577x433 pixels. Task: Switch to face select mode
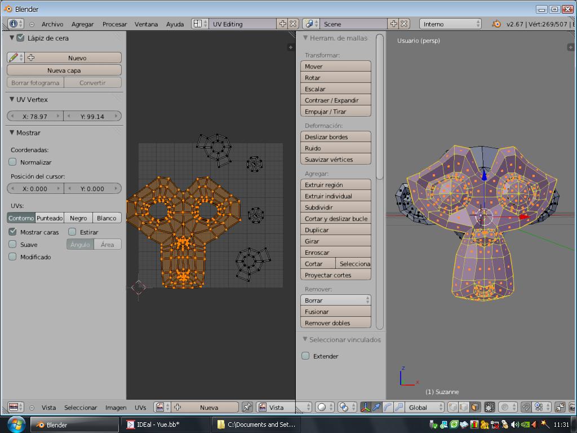pos(475,407)
